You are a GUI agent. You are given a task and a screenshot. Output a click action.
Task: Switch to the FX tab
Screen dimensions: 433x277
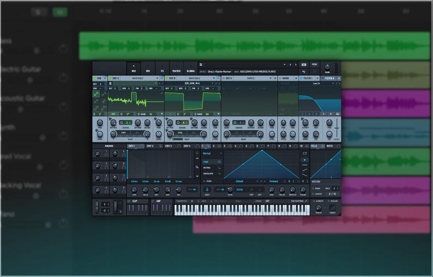tap(162, 69)
